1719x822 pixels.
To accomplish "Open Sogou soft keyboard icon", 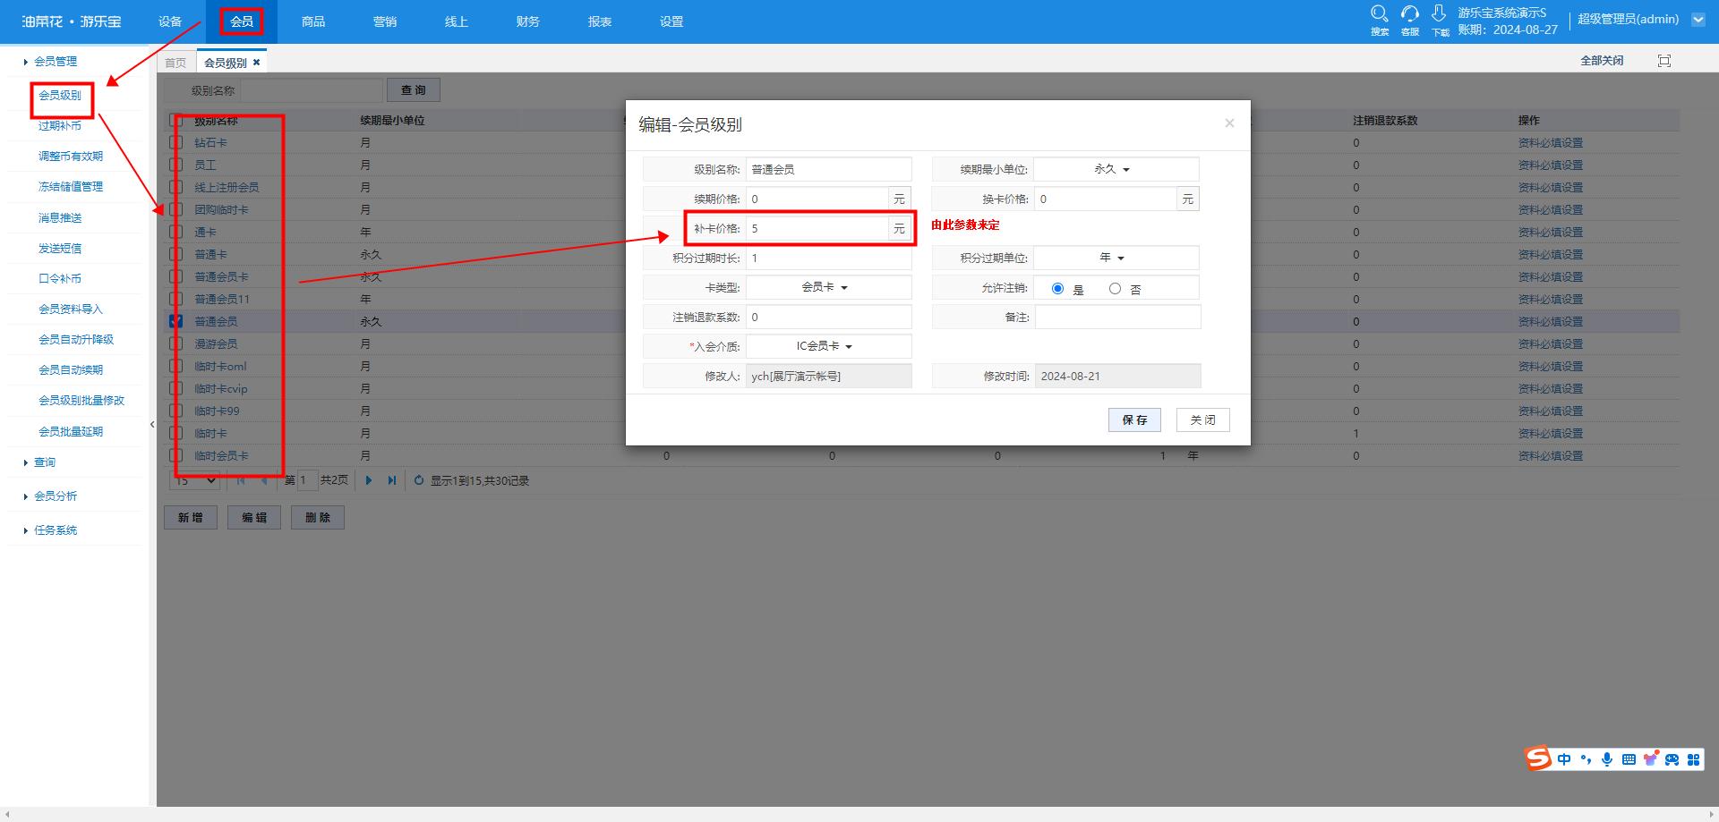I will (1629, 759).
